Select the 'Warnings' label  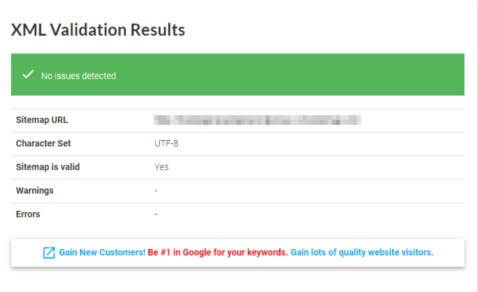click(x=35, y=191)
